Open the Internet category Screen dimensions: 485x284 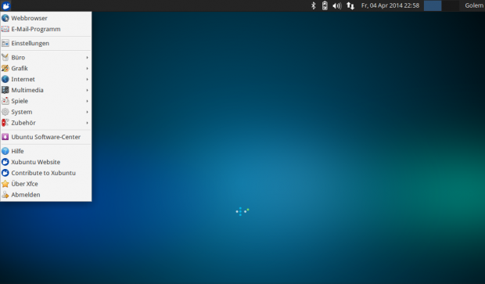click(x=46, y=79)
